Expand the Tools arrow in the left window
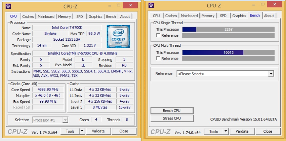 [x=82, y=131]
